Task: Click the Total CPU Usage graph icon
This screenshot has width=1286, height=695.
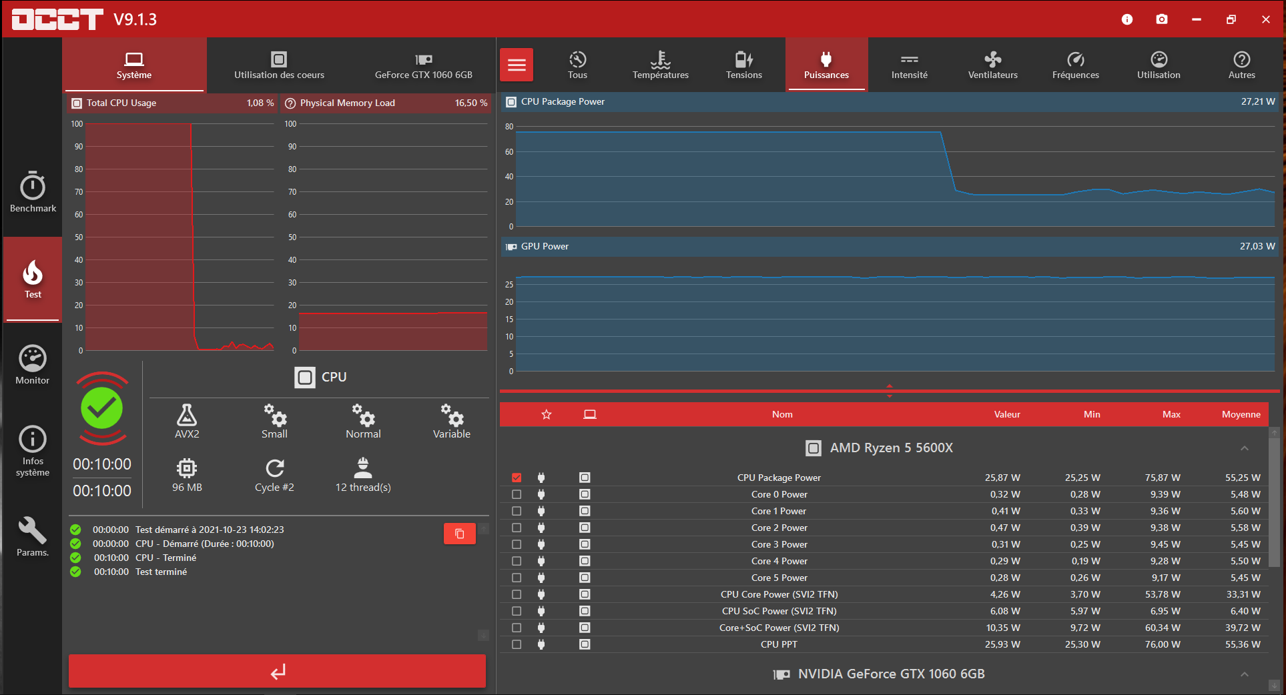Action: tap(76, 103)
